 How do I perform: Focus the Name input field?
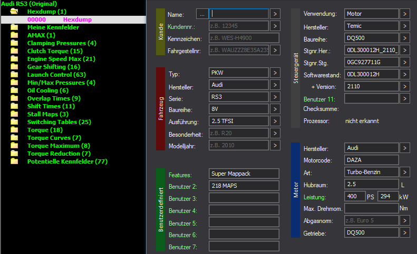click(x=239, y=14)
